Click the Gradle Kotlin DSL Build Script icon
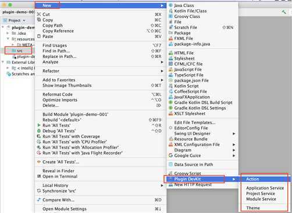292x213 pixels. [171, 103]
